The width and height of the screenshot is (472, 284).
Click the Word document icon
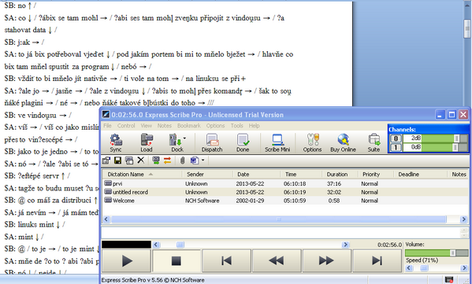tap(195, 160)
